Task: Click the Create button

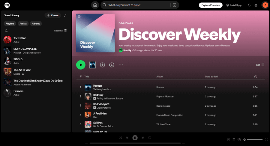Action: (x=53, y=15)
